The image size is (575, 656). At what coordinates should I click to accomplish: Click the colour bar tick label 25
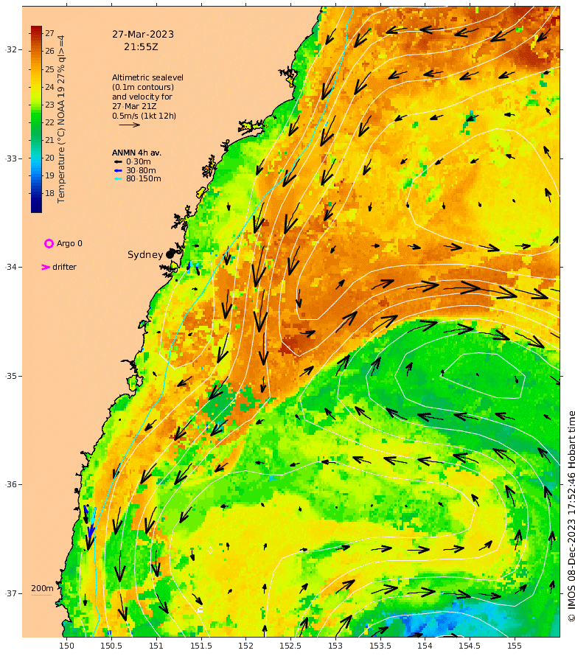tap(50, 69)
